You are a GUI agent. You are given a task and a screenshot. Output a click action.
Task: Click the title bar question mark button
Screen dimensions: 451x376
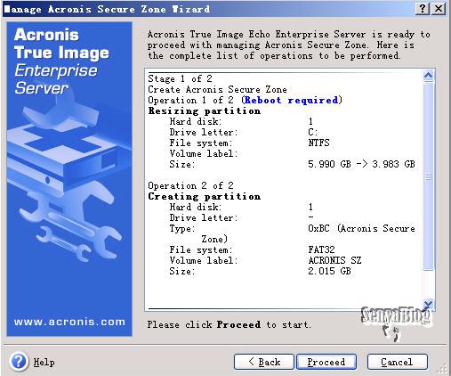423,9
